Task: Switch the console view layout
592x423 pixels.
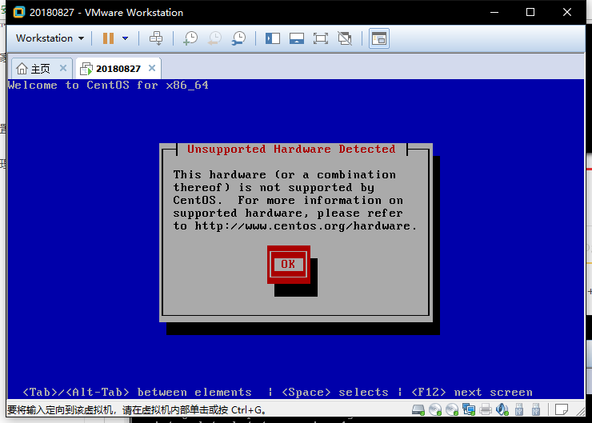Action: pyautogui.click(x=379, y=38)
